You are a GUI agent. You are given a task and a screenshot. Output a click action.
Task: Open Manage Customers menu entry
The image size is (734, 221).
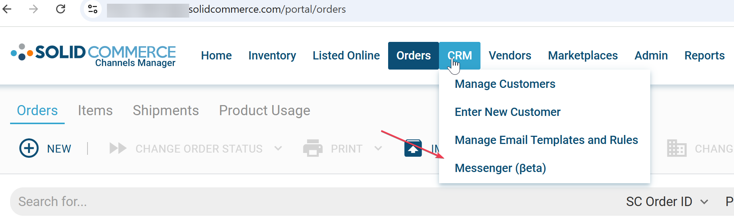coord(505,84)
